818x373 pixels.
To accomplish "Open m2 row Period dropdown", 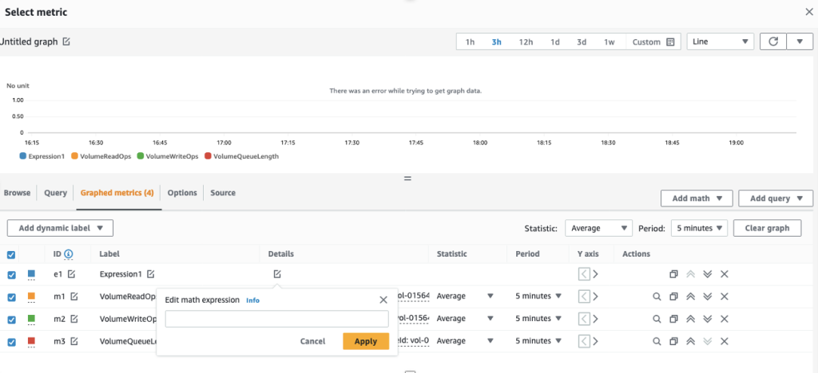I will point(538,318).
